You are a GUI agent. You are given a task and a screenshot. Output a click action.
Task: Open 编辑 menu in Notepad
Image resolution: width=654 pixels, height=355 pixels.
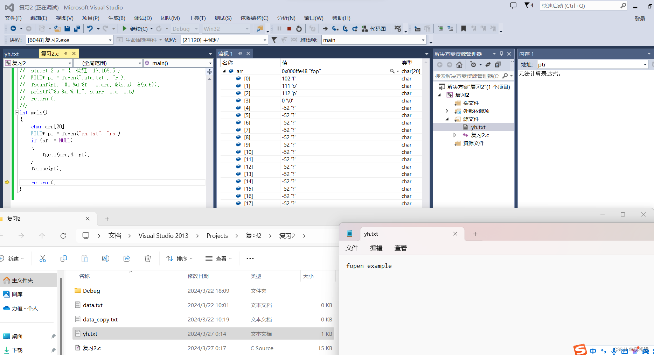click(376, 248)
